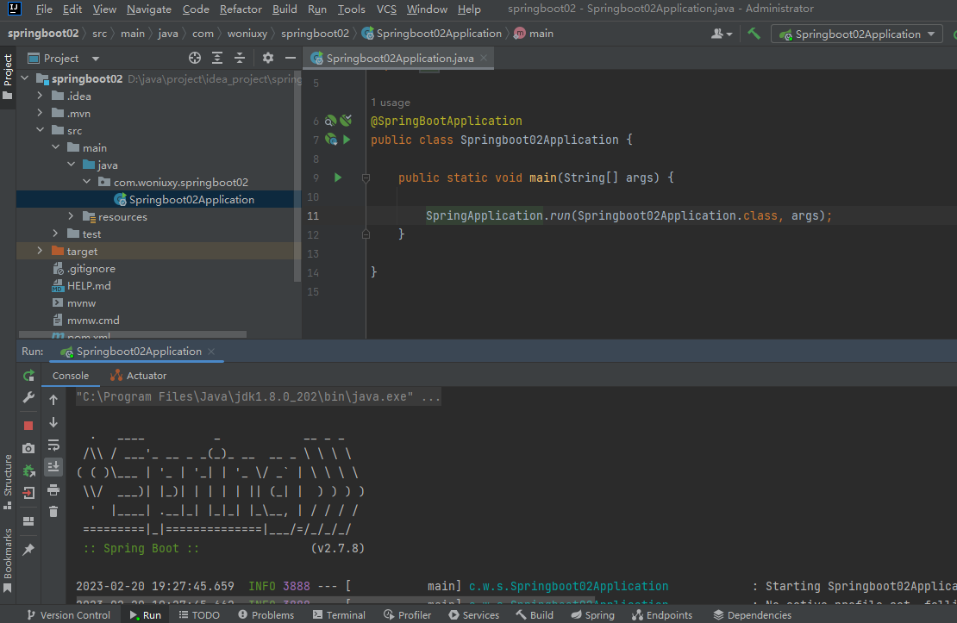Clear the console with the trash icon
The width and height of the screenshot is (957, 623).
(53, 512)
